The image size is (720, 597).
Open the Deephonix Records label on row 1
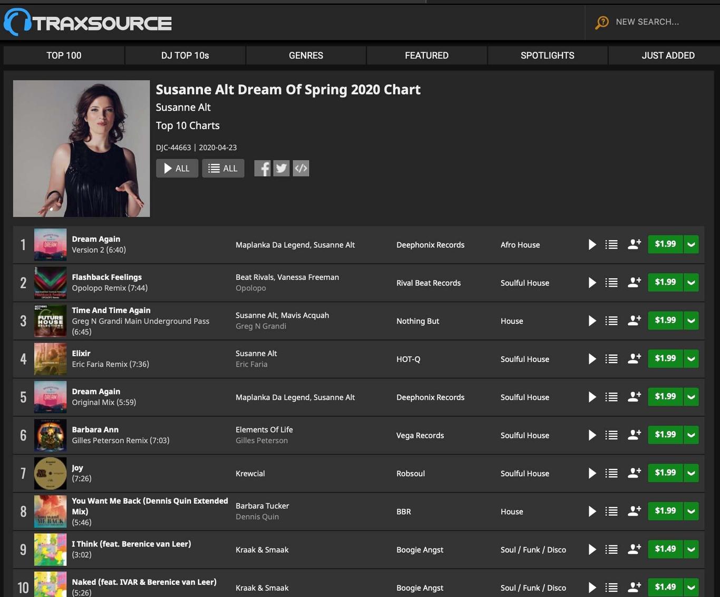[430, 245]
